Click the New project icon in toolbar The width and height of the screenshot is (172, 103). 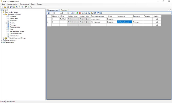(2, 7)
